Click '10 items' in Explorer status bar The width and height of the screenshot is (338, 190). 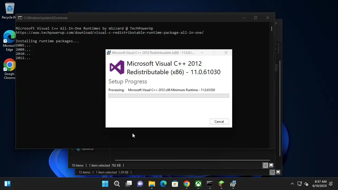pyautogui.click(x=78, y=165)
